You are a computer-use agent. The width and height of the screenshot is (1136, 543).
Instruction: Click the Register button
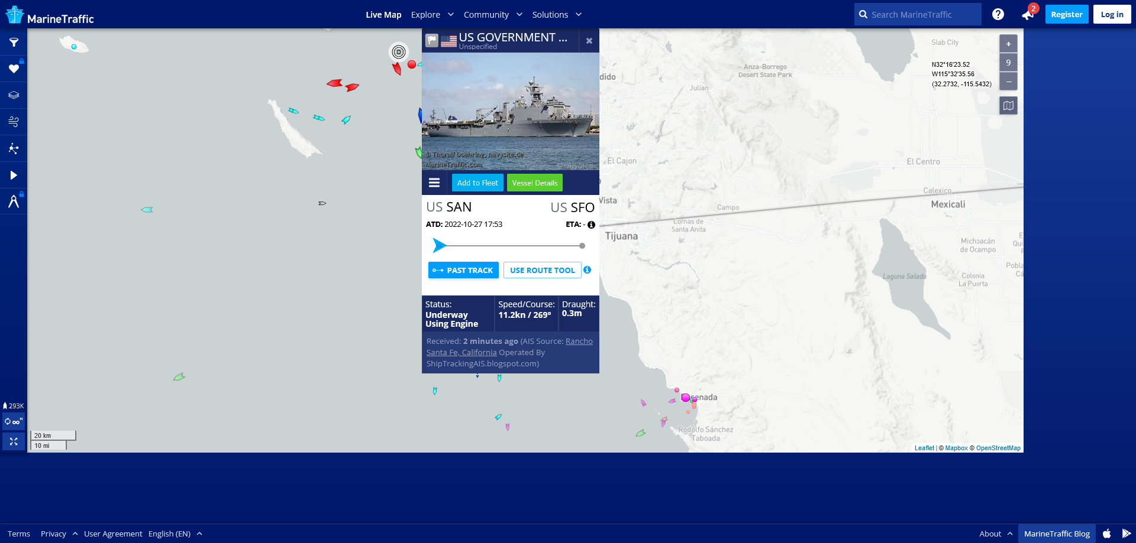1067,14
